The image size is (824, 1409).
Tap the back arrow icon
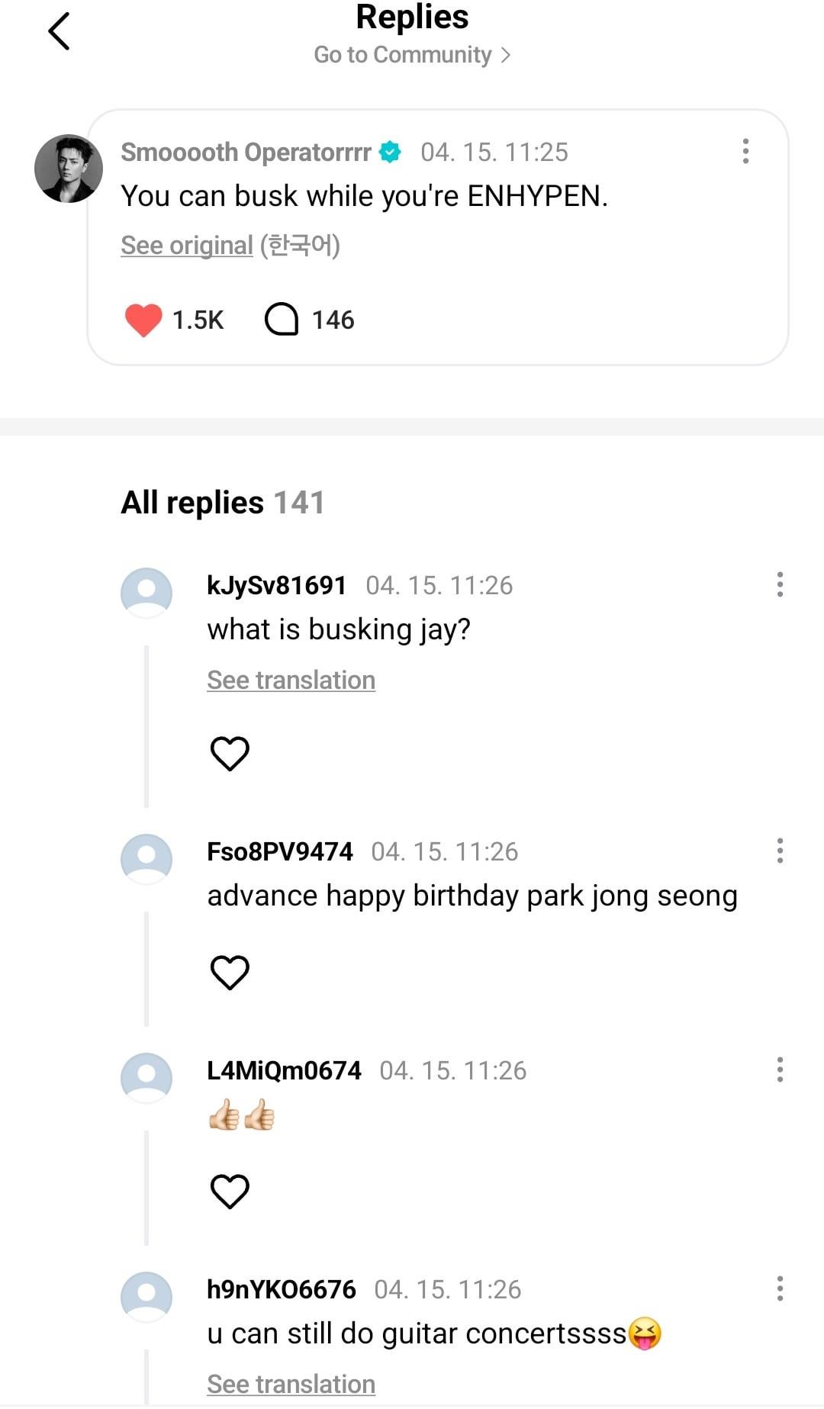(59, 31)
